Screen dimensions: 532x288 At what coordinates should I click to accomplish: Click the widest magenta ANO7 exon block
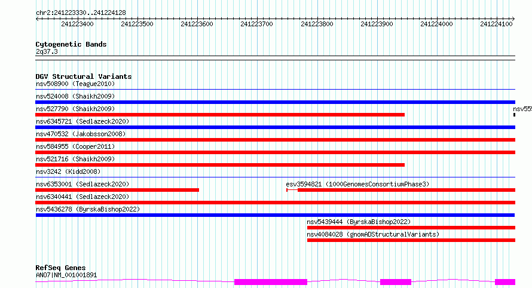[x=271, y=282]
